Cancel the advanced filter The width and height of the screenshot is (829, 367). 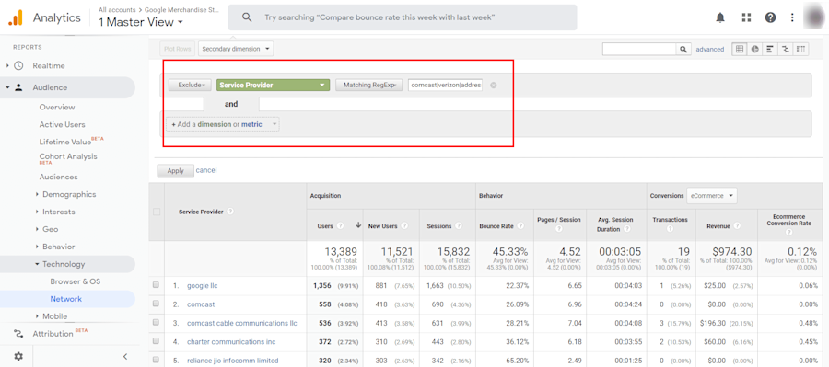tap(206, 170)
